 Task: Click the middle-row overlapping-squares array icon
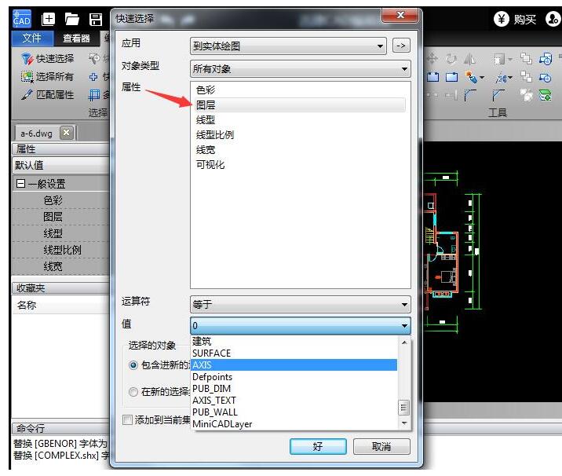coord(526,76)
